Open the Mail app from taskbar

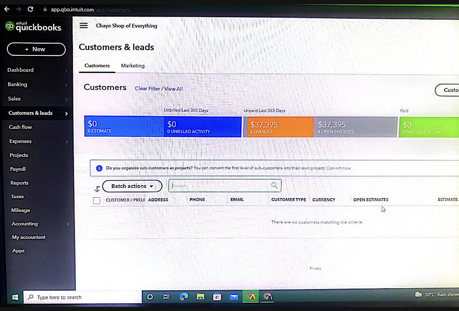coord(234,297)
